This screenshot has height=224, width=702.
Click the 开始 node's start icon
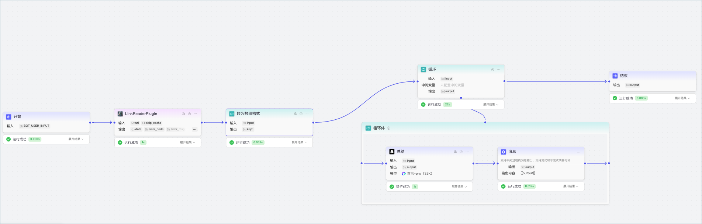tap(8, 117)
